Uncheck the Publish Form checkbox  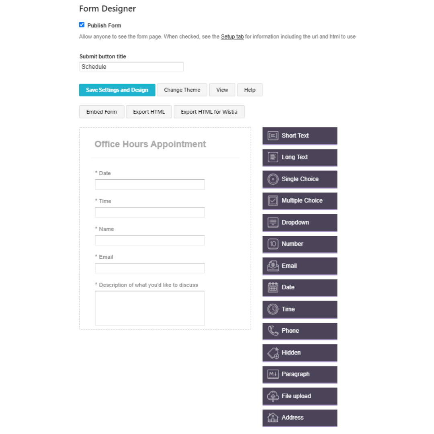pos(82,25)
